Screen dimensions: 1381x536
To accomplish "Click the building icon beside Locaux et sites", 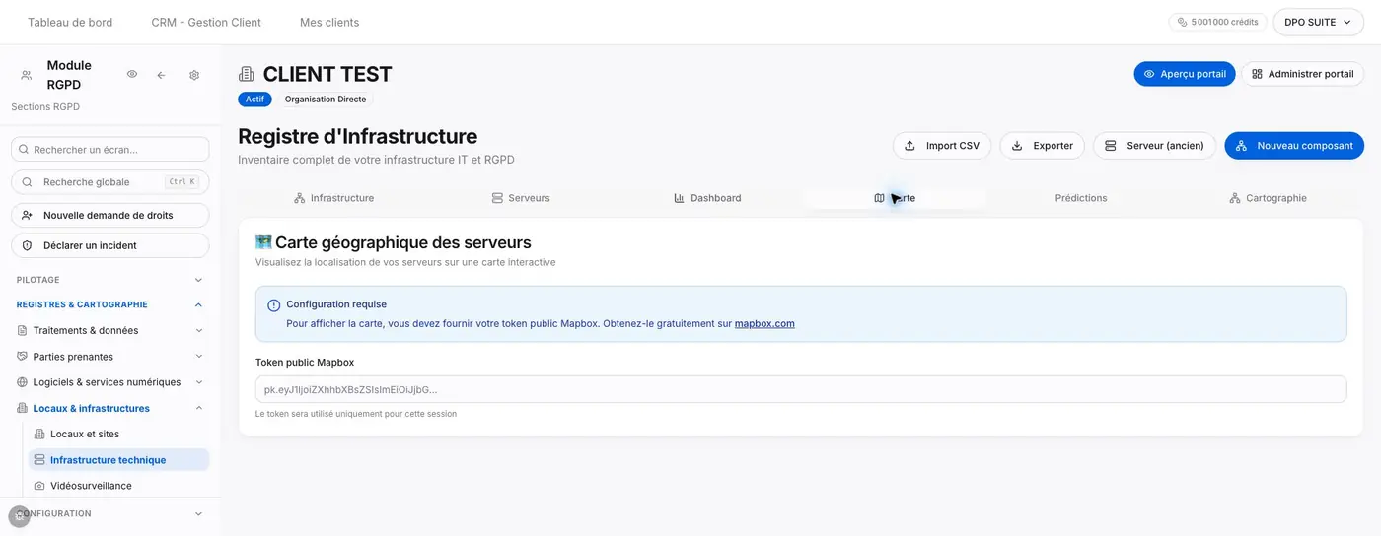I will [39, 434].
